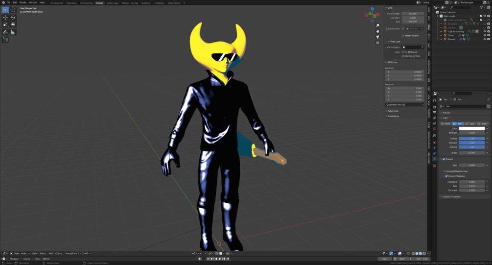Activate the Rotate tool
Screen dimensions: 492x265
click(x=13, y=18)
